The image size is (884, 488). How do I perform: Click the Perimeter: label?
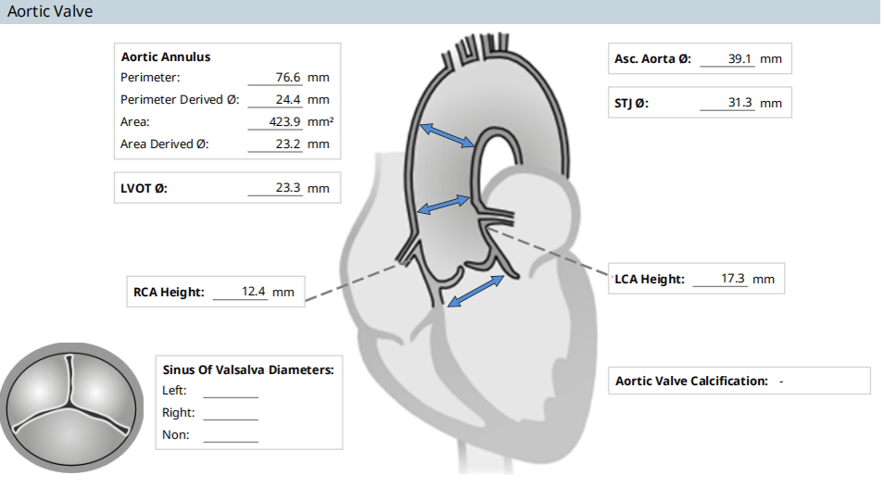click(150, 78)
